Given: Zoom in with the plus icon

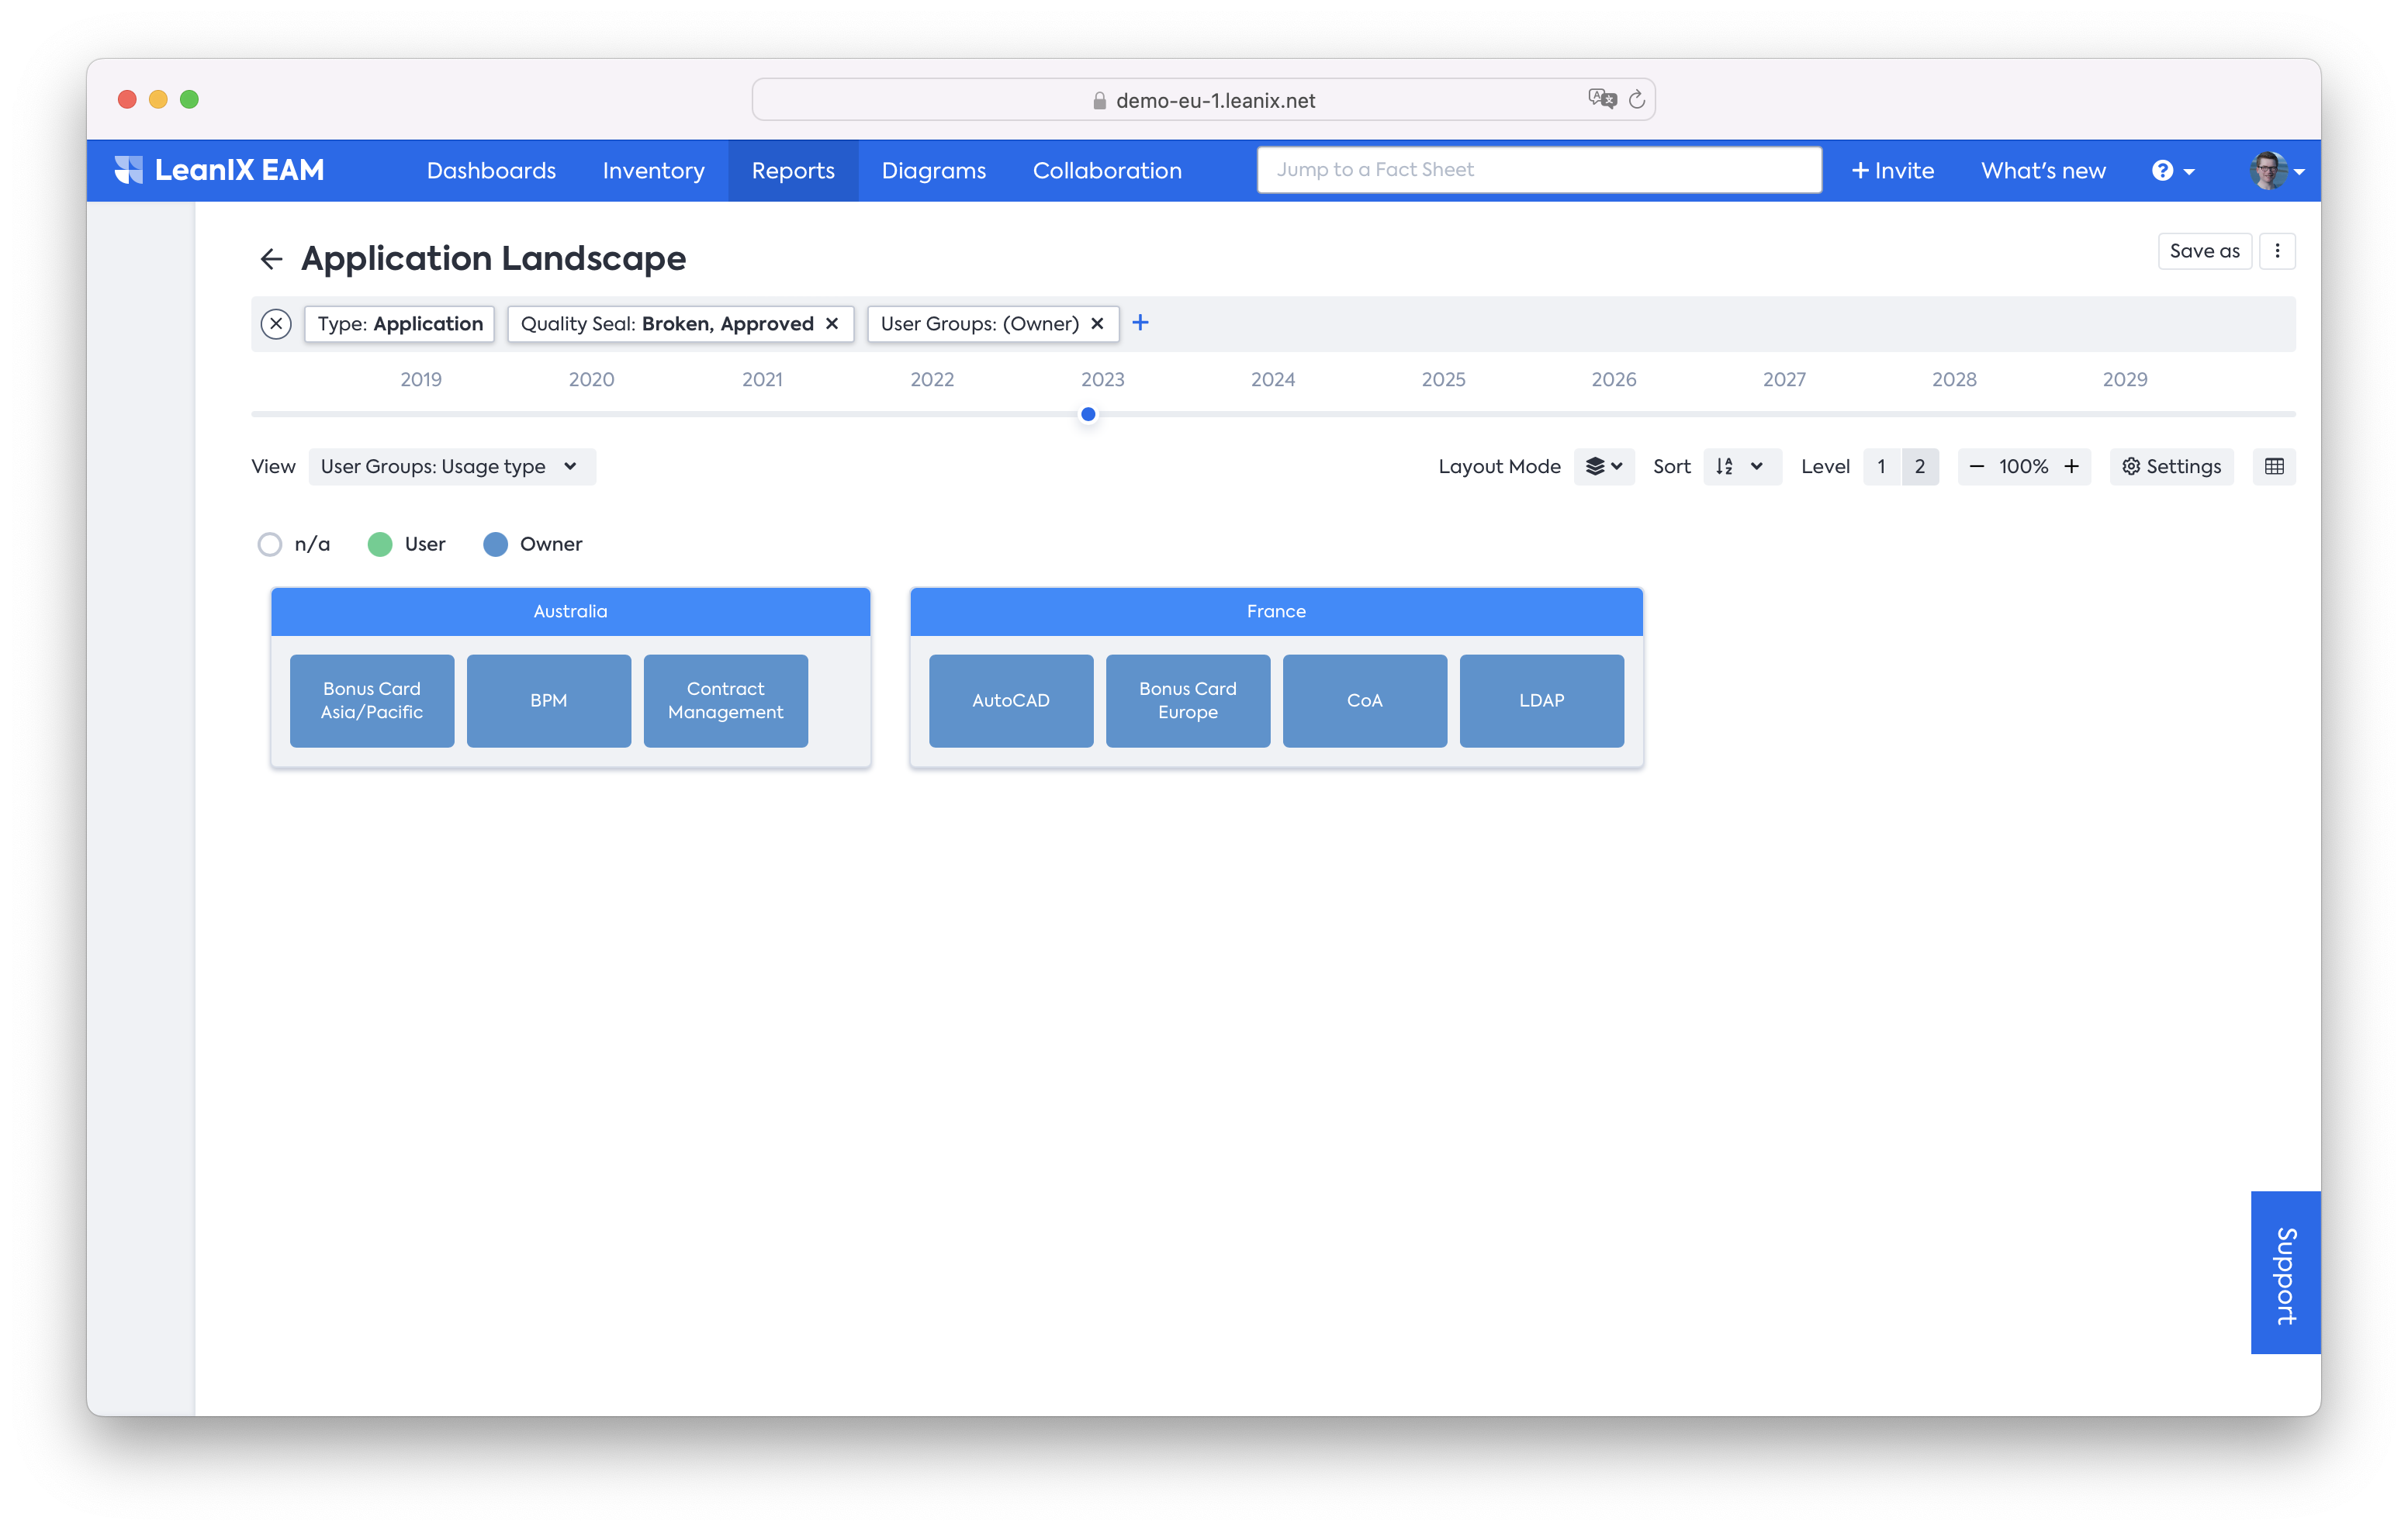Looking at the screenshot, I should tap(2072, 467).
